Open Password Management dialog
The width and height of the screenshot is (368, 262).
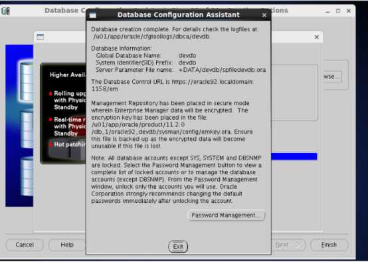tap(227, 215)
